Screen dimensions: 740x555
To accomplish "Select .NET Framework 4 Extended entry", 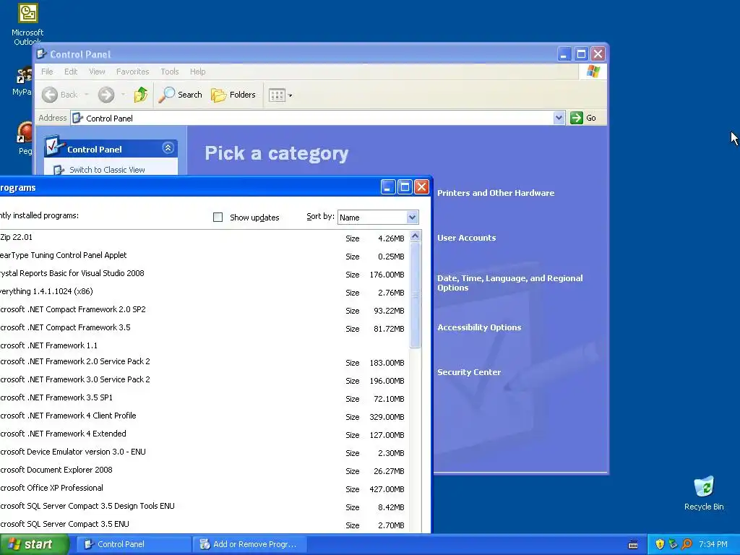I will (205, 434).
